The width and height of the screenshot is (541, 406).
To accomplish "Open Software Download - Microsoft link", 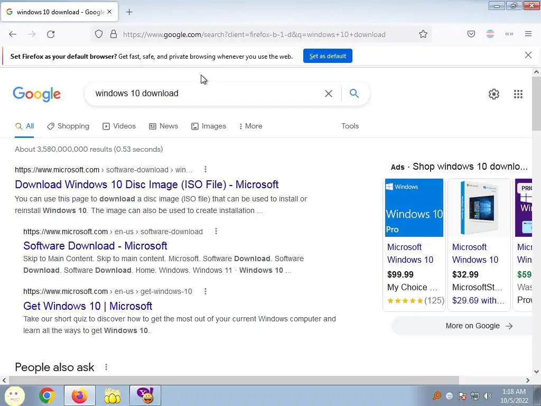I will [95, 246].
